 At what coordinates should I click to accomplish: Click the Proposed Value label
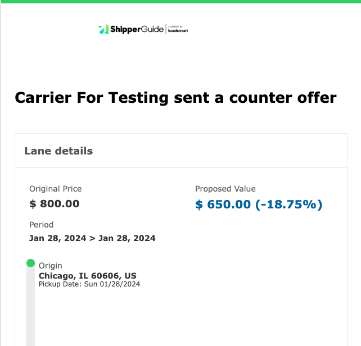tap(225, 189)
